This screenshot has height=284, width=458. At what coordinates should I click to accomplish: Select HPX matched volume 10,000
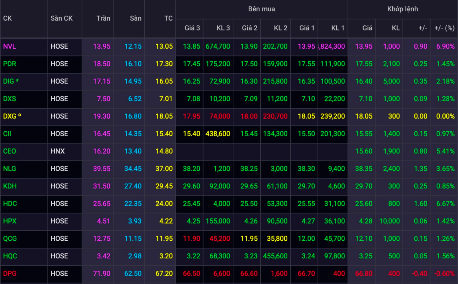[x=389, y=221]
